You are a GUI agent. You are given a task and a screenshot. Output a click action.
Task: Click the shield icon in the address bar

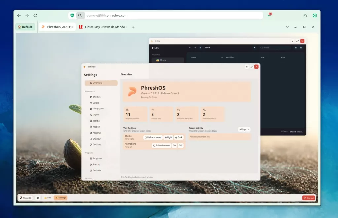pos(72,16)
